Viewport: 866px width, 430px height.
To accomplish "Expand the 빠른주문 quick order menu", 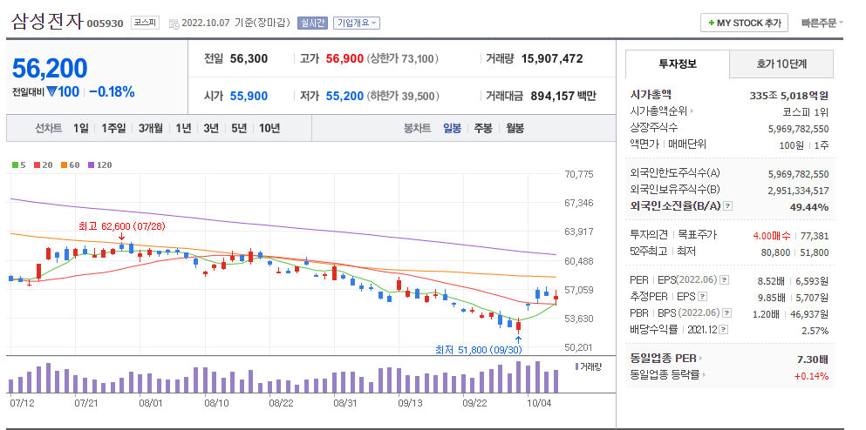I will [822, 24].
